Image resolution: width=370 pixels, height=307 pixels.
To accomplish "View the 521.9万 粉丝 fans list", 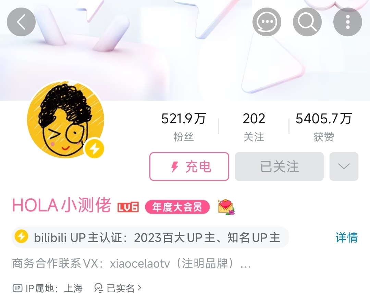I will tap(184, 127).
